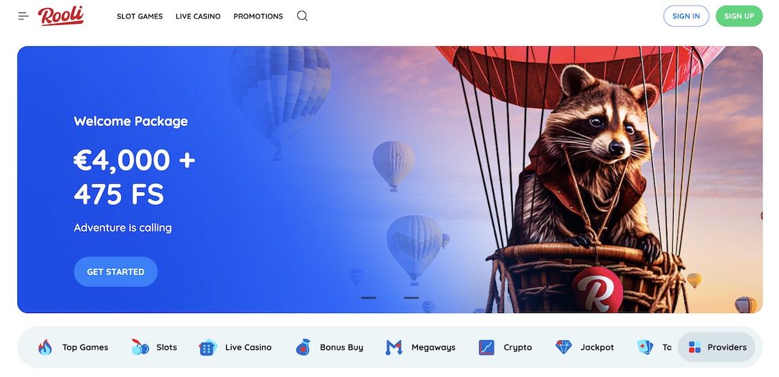Choose the Slots cherry icon
The height and width of the screenshot is (377, 779).
[140, 347]
